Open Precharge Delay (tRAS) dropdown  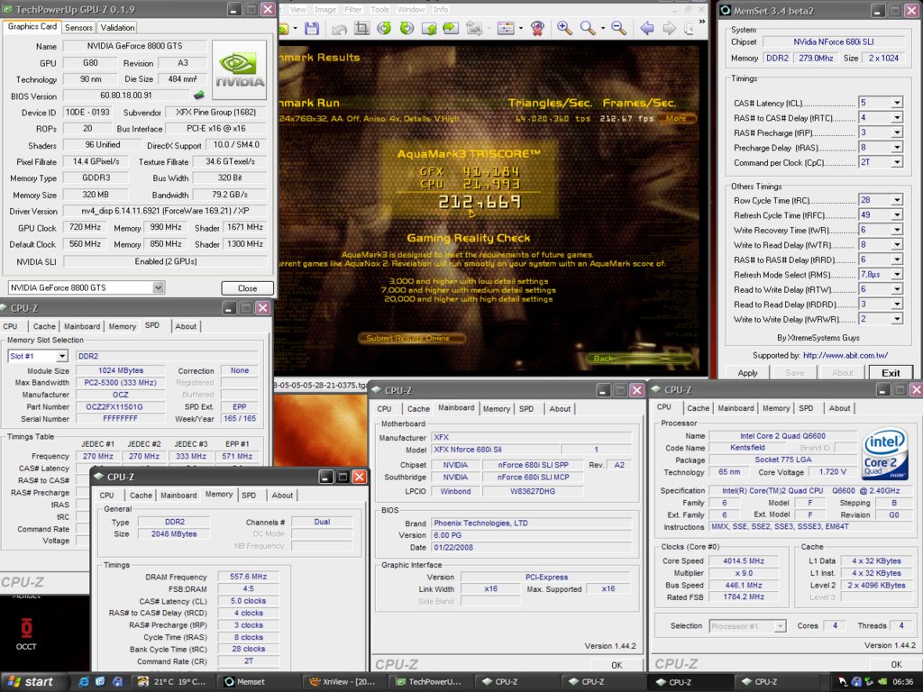point(897,148)
